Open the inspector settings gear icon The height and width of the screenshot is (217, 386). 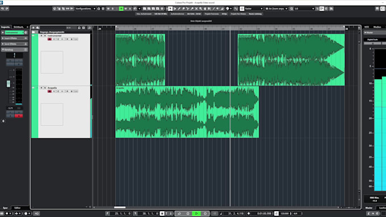click(x=3, y=121)
